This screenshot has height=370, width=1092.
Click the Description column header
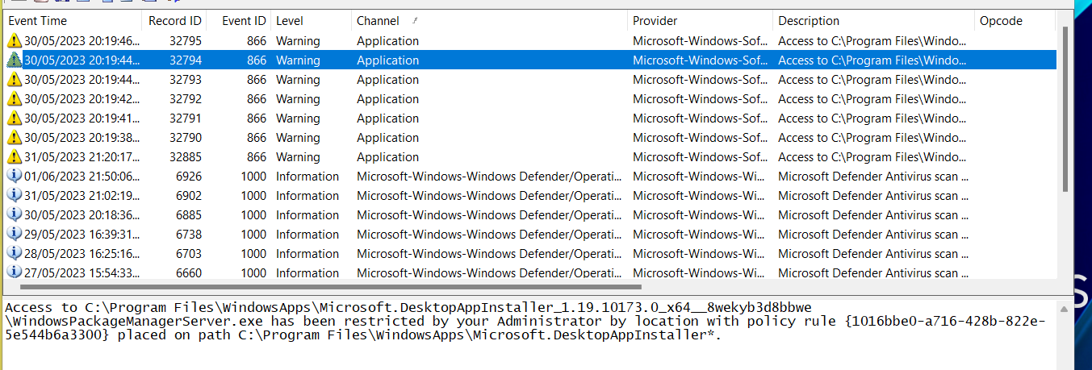809,21
